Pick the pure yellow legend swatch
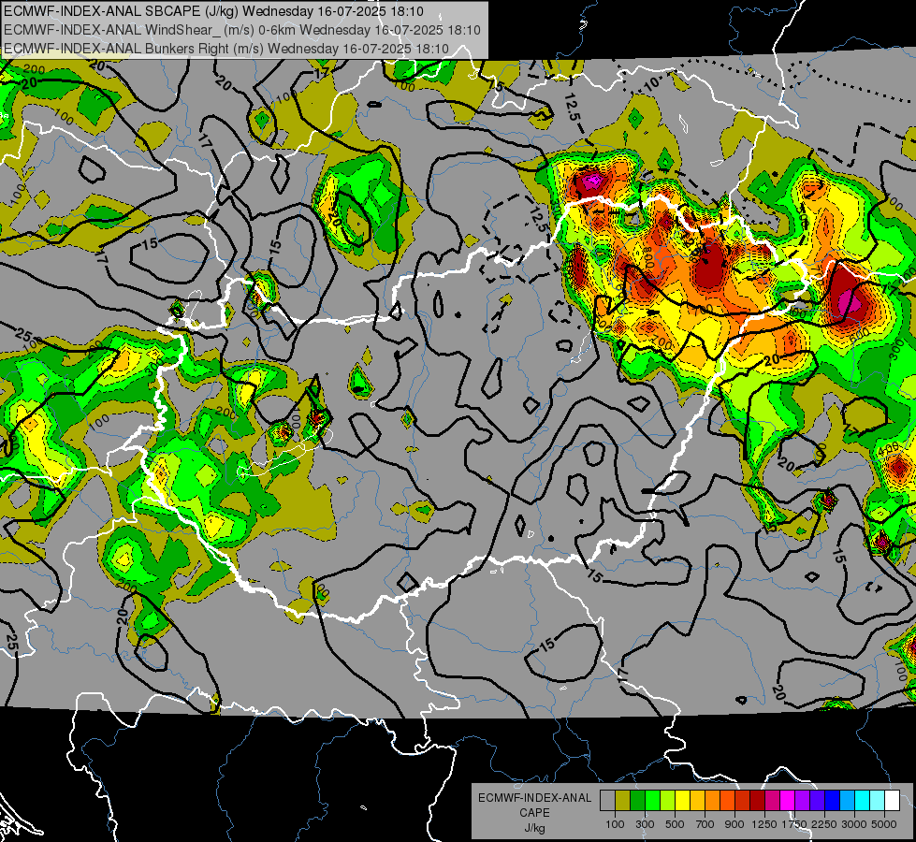Screen dimensions: 916x842 coord(682,801)
